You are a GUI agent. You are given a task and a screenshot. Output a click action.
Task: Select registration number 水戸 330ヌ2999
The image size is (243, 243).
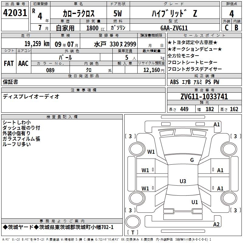click(115, 44)
